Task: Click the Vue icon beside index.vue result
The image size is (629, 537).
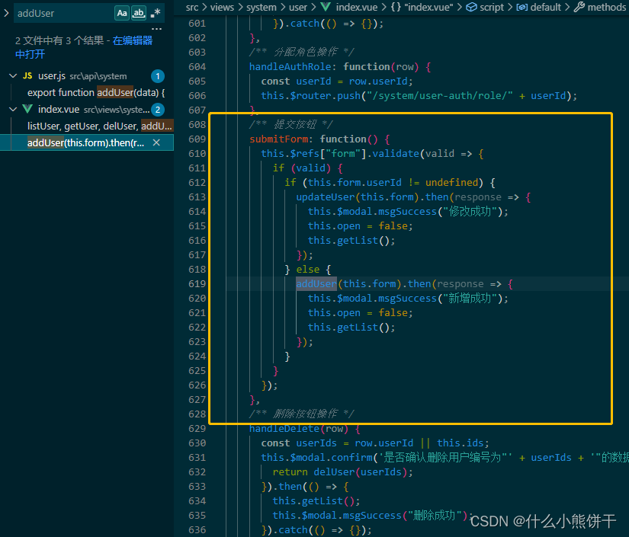Action: click(27, 110)
